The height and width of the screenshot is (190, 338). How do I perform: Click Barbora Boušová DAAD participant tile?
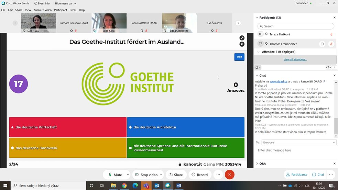(x=74, y=23)
